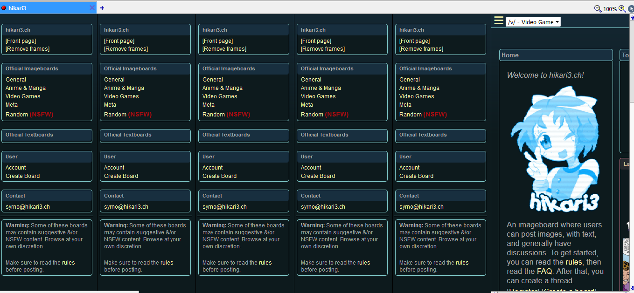Screen dimensions: 634x293
Task: Open a new tab with the plus icon
Action: (x=102, y=8)
